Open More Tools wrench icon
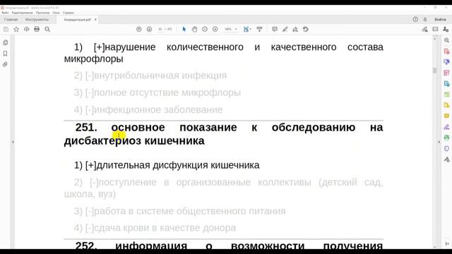This screenshot has width=452, height=254. tap(446, 159)
